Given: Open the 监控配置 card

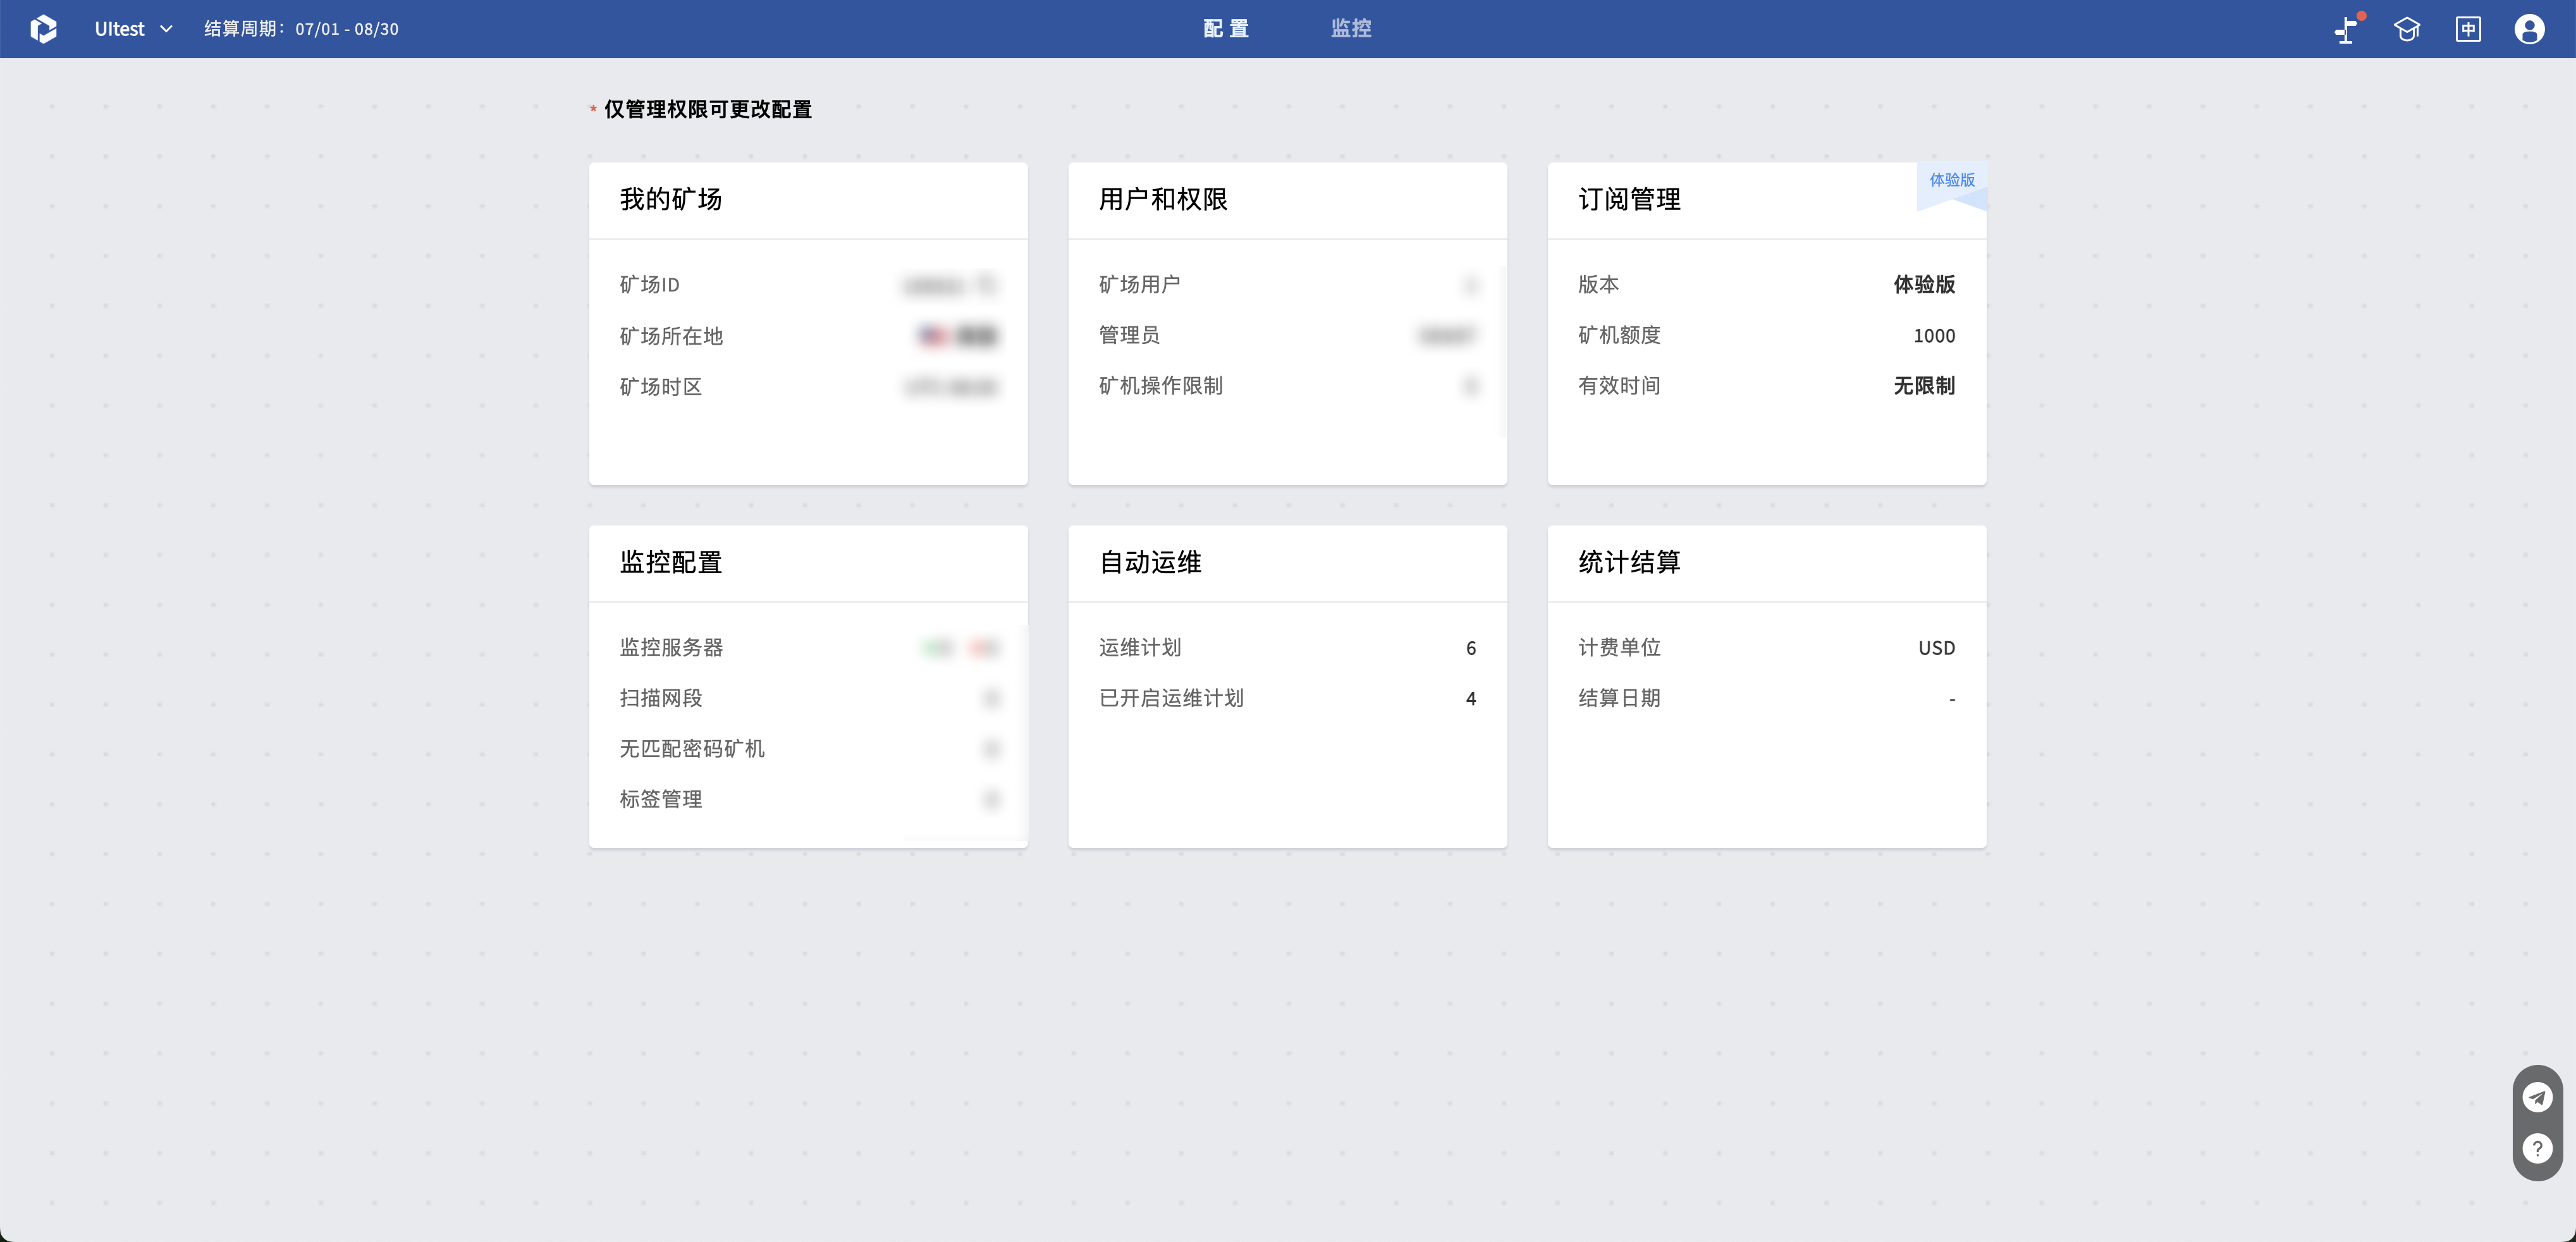Looking at the screenshot, I should point(808,687).
